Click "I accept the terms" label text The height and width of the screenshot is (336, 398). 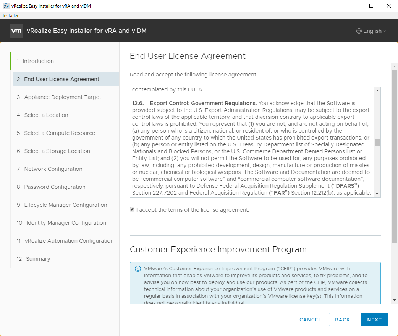pyautogui.click(x=193, y=210)
